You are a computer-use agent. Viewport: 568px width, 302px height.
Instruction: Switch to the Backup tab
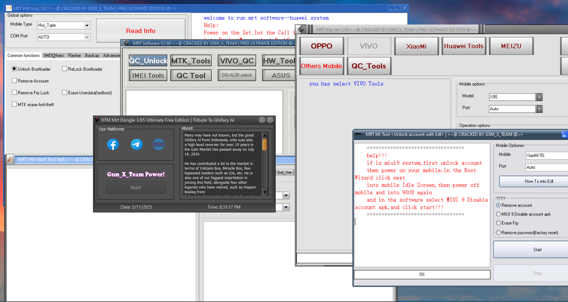(92, 56)
